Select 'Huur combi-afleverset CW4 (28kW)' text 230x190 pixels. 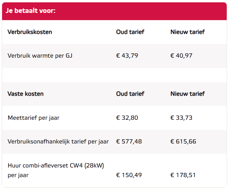tap(56, 166)
